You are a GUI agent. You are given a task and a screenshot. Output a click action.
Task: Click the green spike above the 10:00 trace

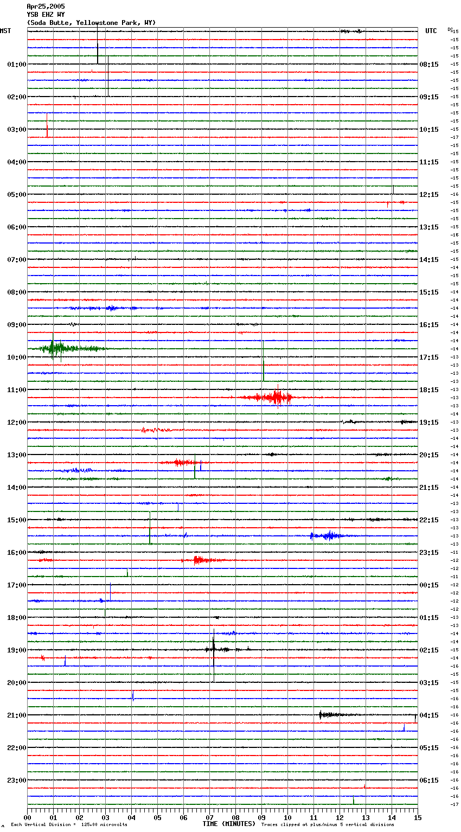pos(263,361)
